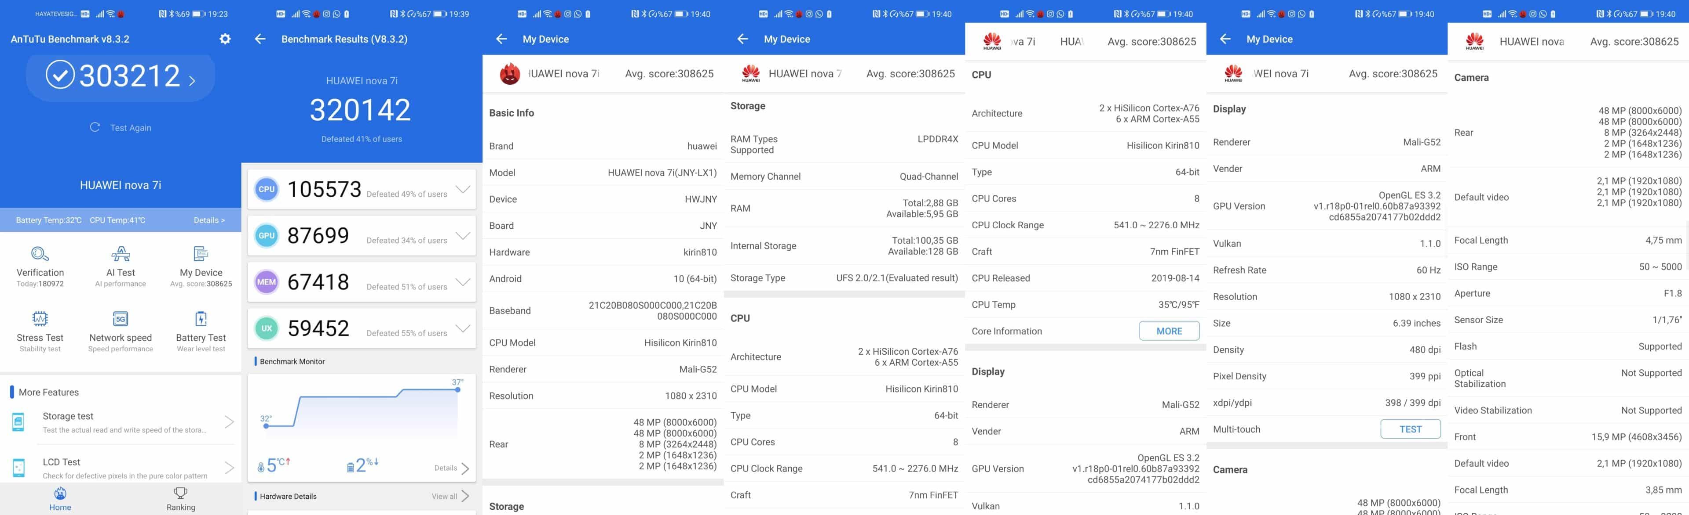This screenshot has width=1689, height=515.
Task: Open Benchmark Monitor Details link
Action: pos(452,468)
